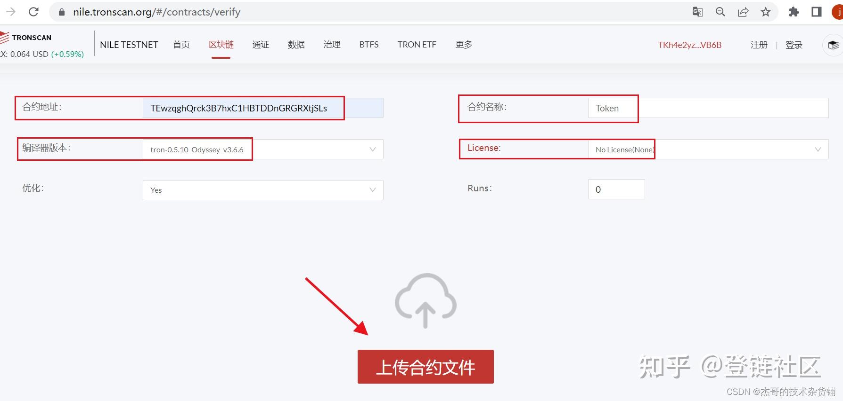This screenshot has width=843, height=401.
Task: Click the Runs label
Action: (x=480, y=188)
